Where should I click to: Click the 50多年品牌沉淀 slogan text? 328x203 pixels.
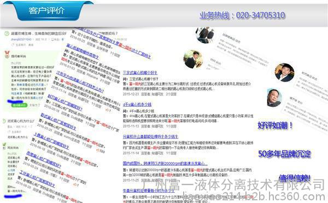pos(284,154)
